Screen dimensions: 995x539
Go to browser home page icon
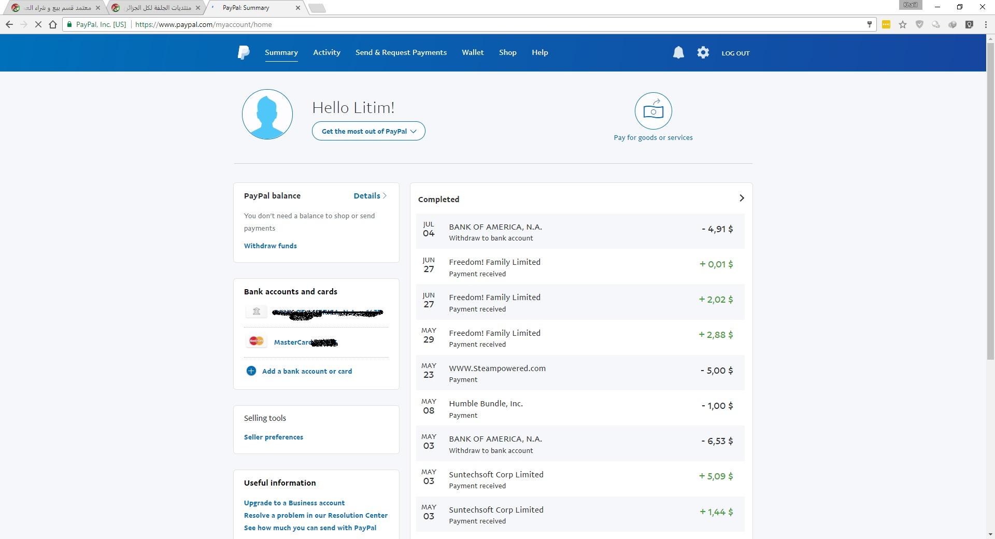pyautogui.click(x=53, y=24)
